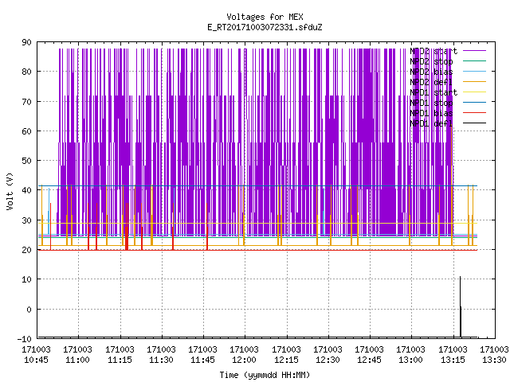Click the y-axis tick label 90
Screen dimensions: 510x382
coord(26,42)
